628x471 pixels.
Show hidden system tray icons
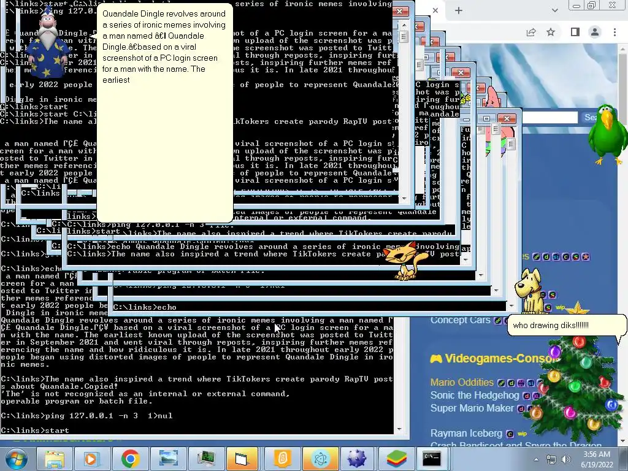coord(536,459)
